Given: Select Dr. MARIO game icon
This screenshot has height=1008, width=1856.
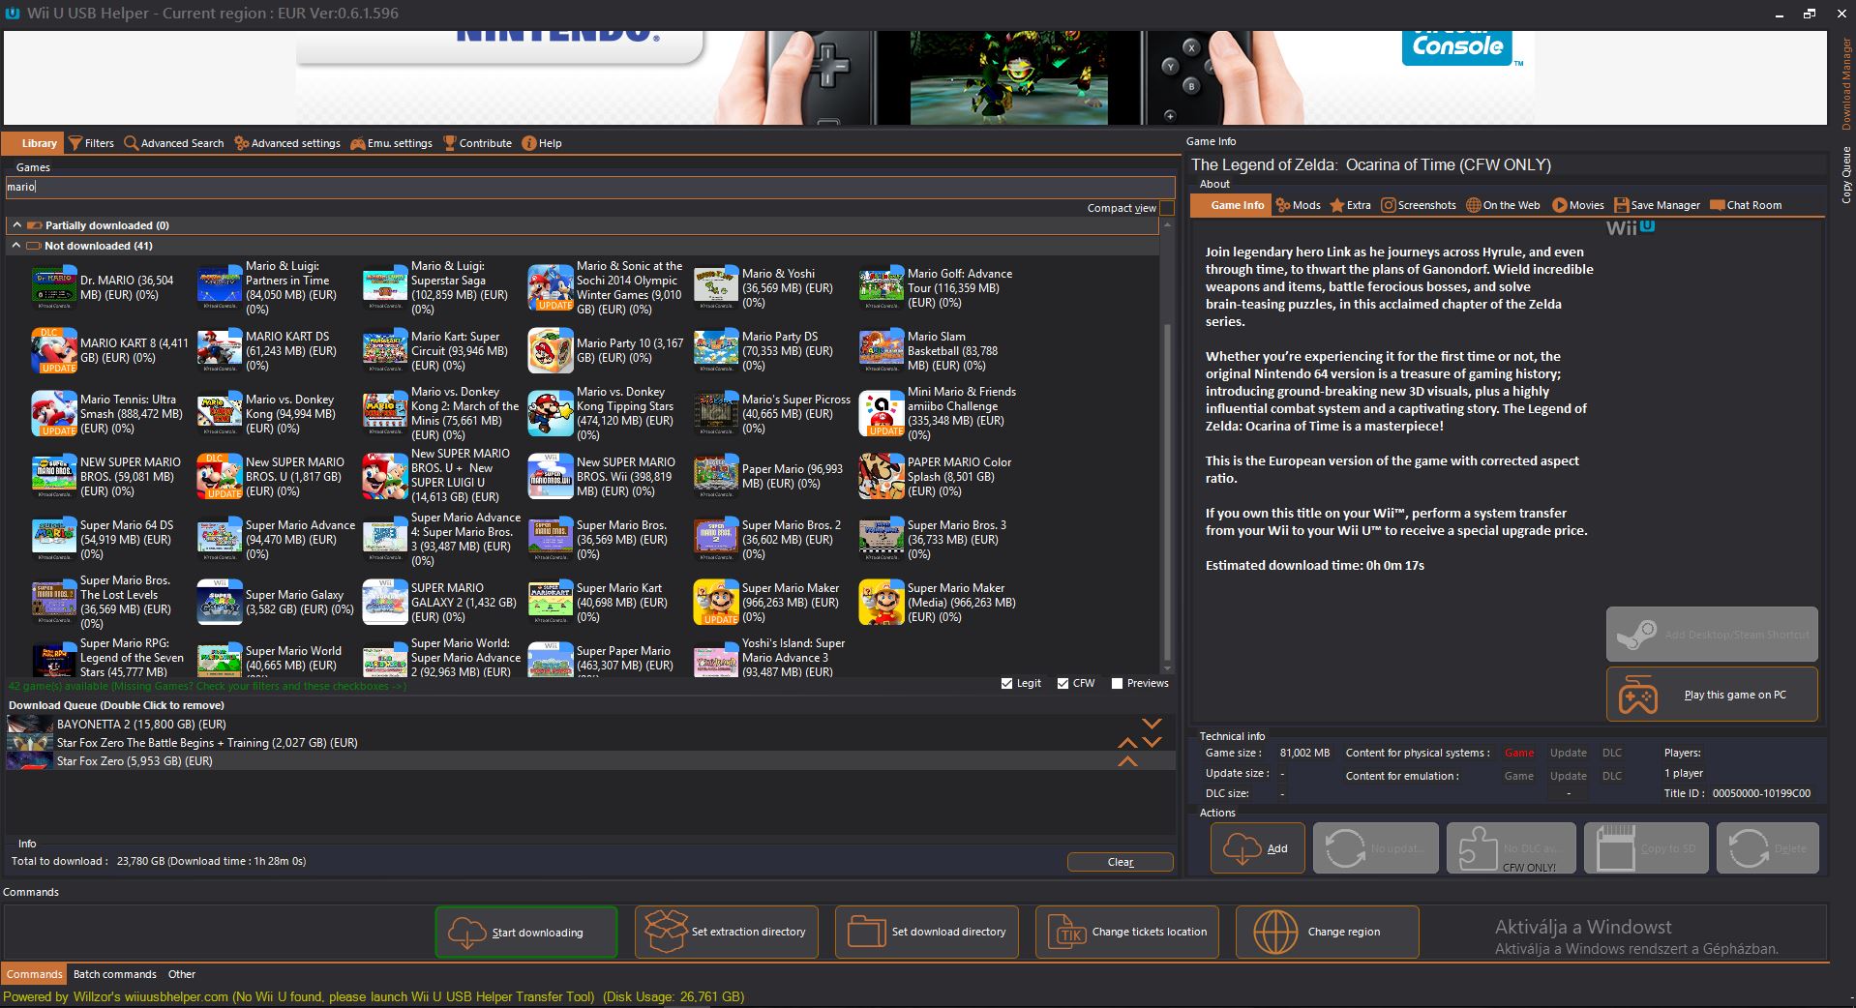Looking at the screenshot, I should pos(54,287).
